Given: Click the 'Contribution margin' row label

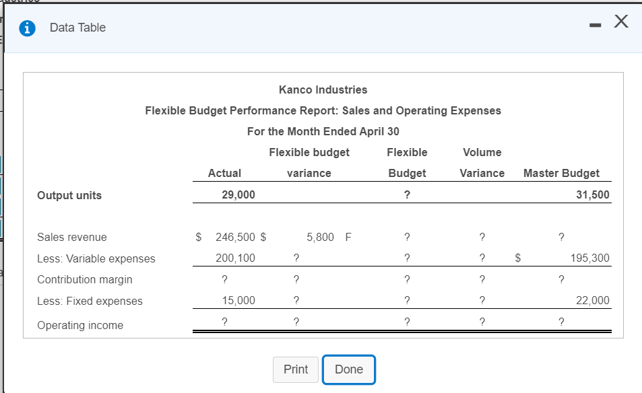Looking at the screenshot, I should (x=85, y=280).
